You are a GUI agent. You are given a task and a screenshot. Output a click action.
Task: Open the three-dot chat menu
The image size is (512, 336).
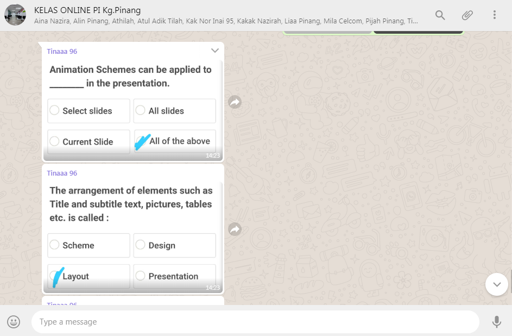tap(494, 15)
